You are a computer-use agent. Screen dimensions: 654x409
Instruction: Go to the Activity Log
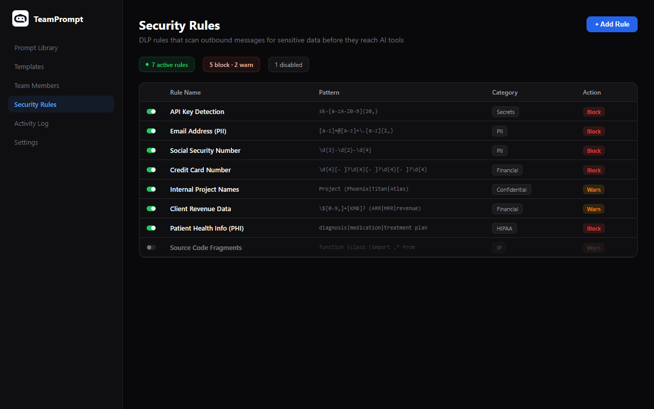(31, 123)
